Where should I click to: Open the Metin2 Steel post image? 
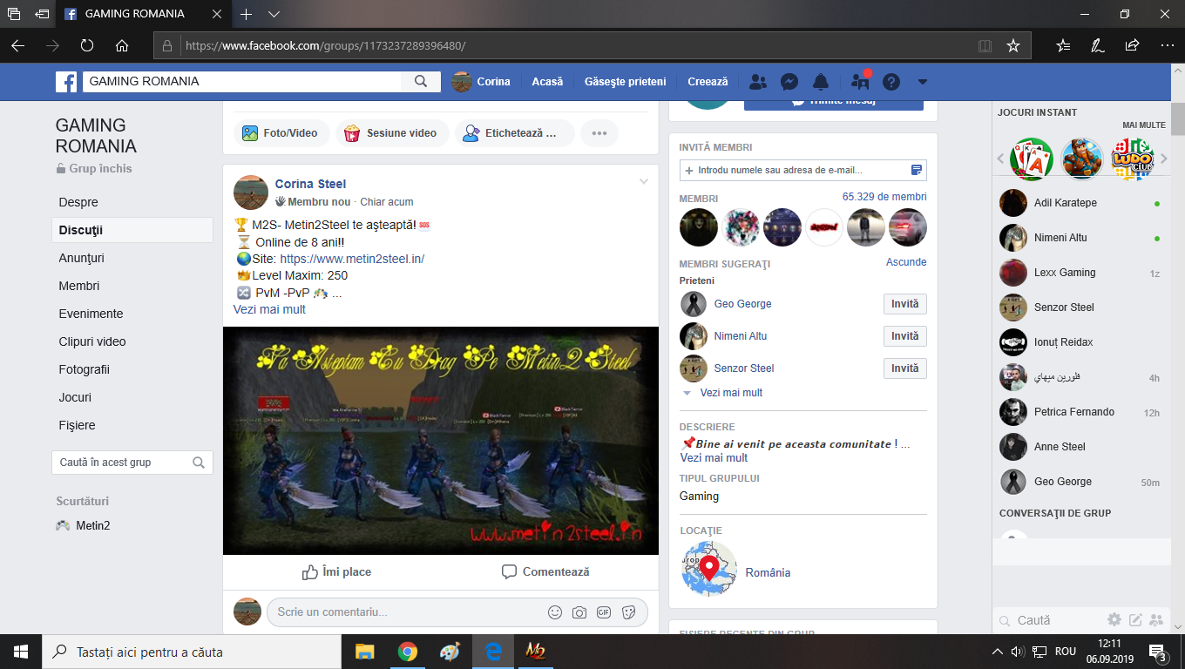click(x=441, y=441)
